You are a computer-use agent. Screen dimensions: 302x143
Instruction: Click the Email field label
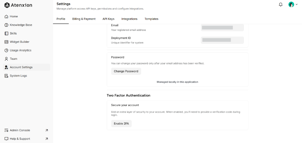pos(115,25)
